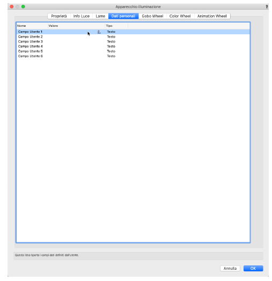Select the Campo Utente 6 row

coord(133,56)
